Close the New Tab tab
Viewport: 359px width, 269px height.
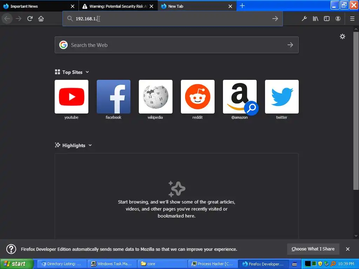coord(230,6)
